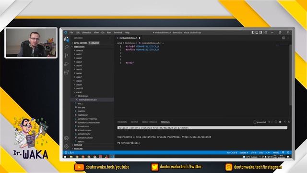
Task: Open the Manage gear icon
Action: click(x=66, y=146)
